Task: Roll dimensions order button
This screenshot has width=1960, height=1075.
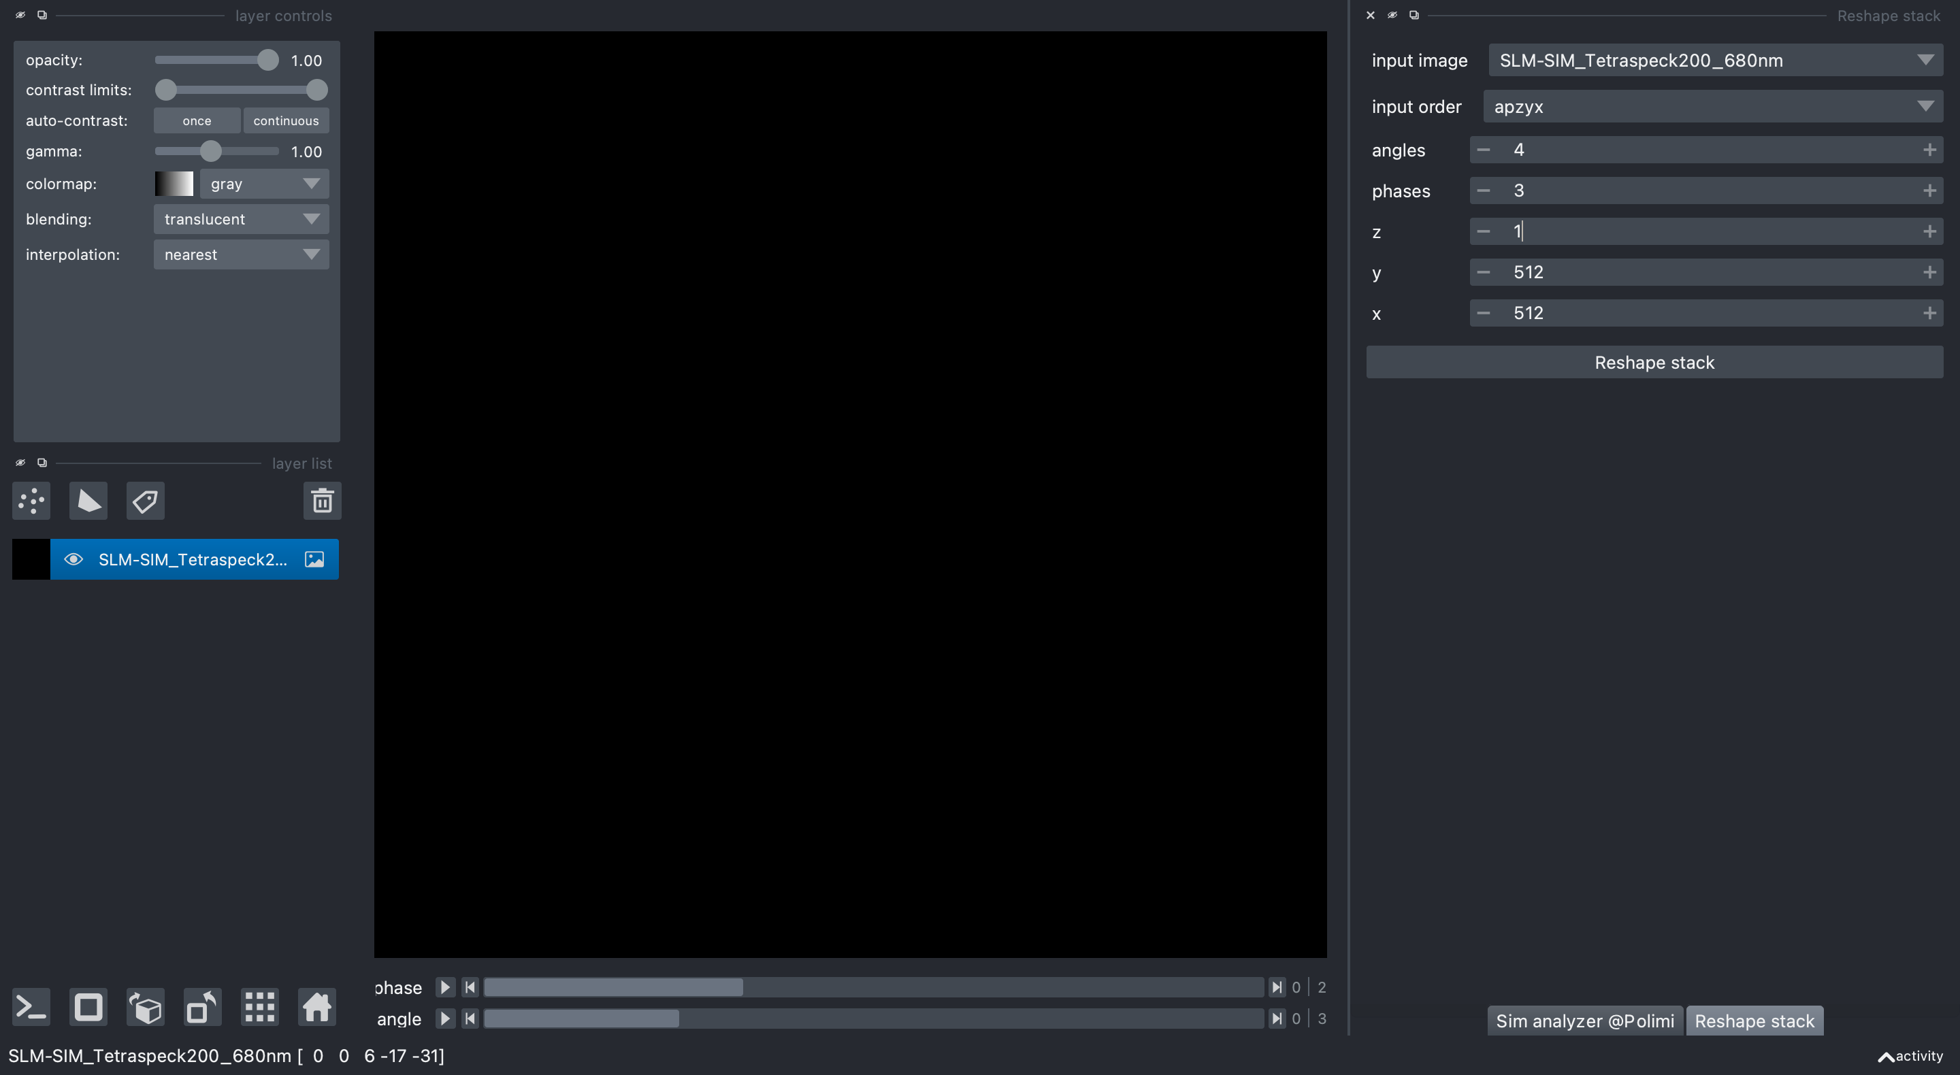Action: pyautogui.click(x=146, y=1007)
